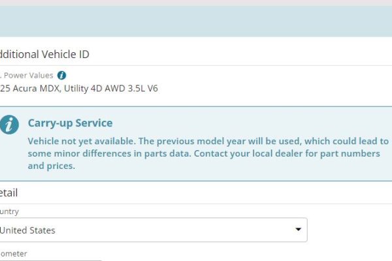
Task: Click the Power Values info icon
Action: 61,76
